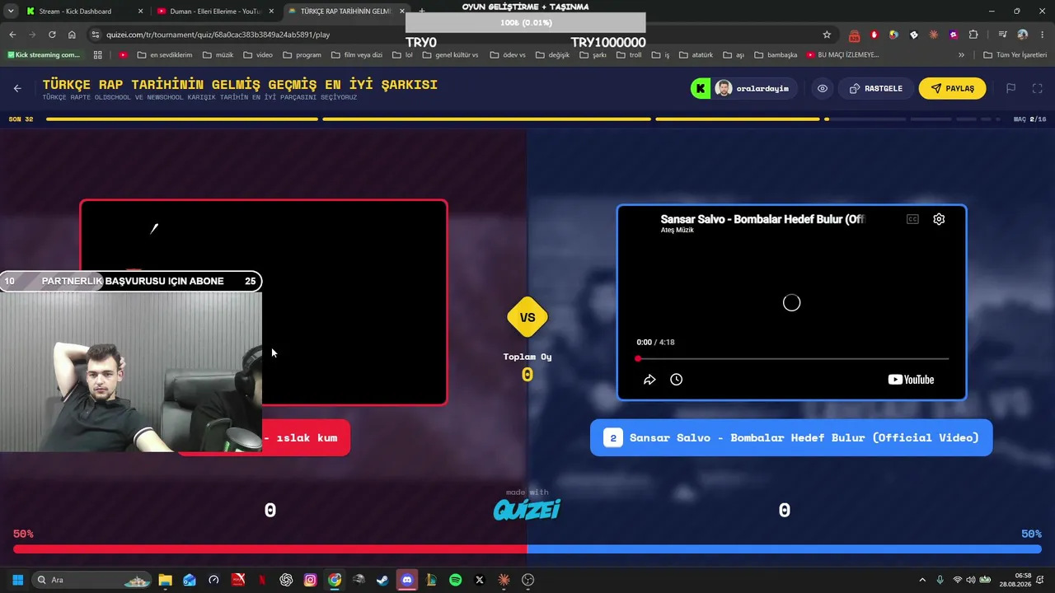Open 'Tüm Yer İşaretleri' folder
Screen dimensions: 1055x593
(x=1015, y=55)
